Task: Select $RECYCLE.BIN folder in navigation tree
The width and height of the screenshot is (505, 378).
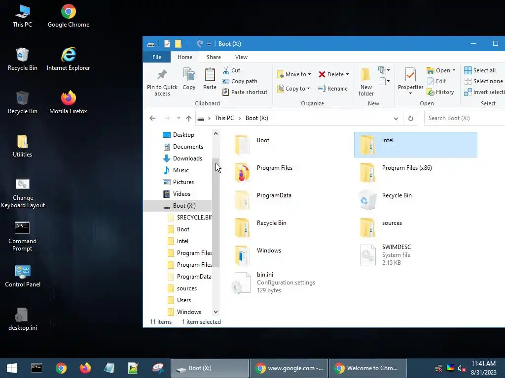Action: pos(190,218)
